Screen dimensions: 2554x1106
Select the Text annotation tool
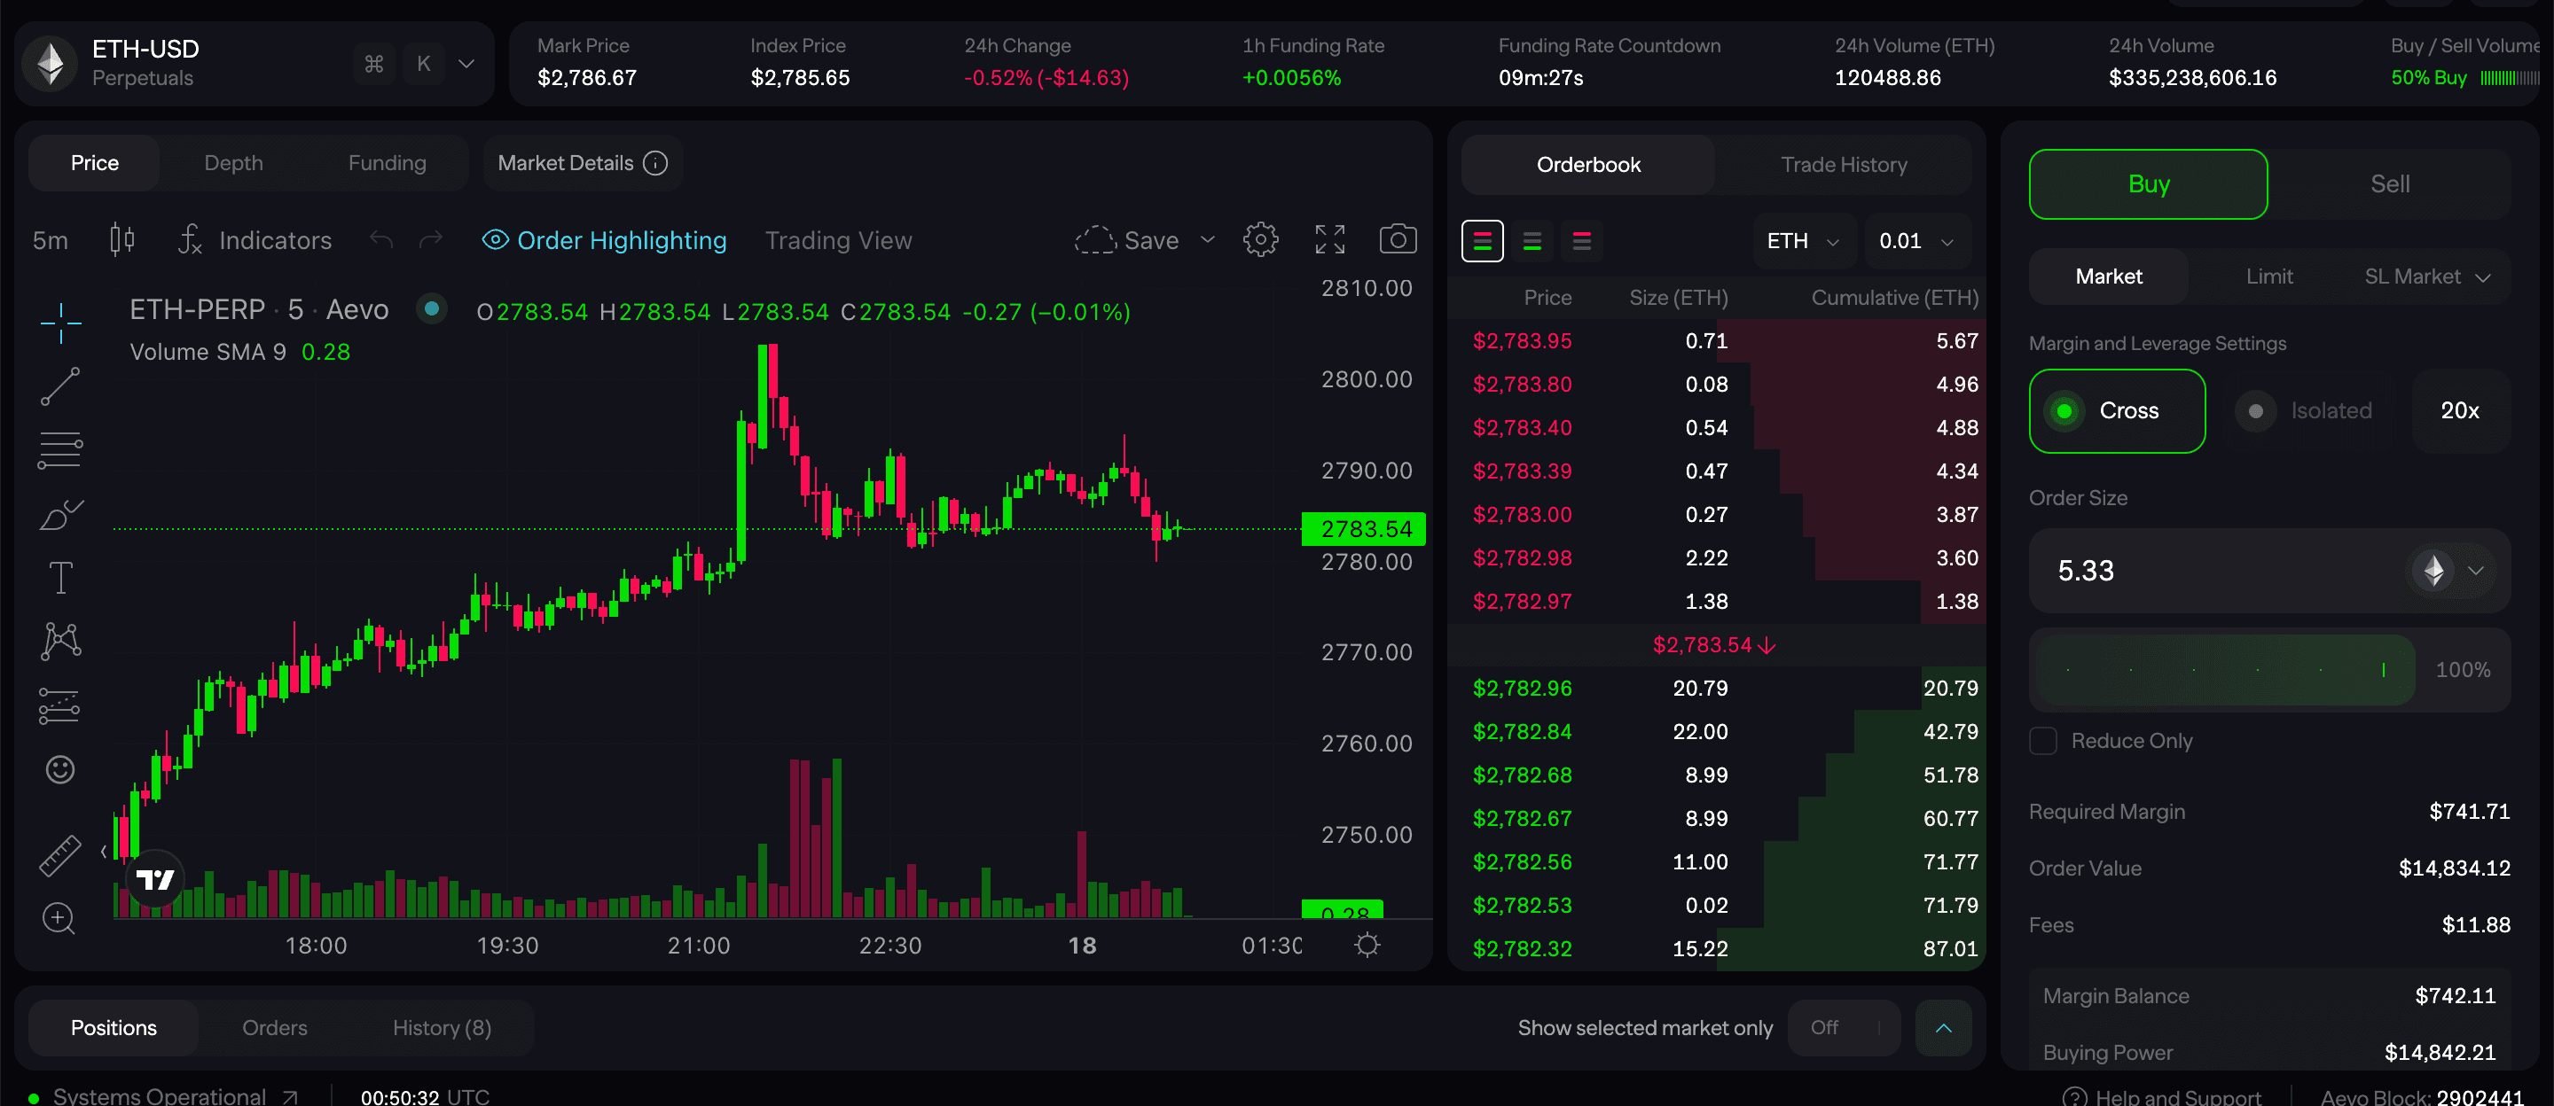60,578
